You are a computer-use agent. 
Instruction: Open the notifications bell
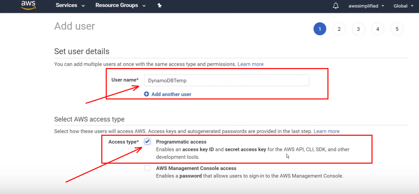coord(336,6)
